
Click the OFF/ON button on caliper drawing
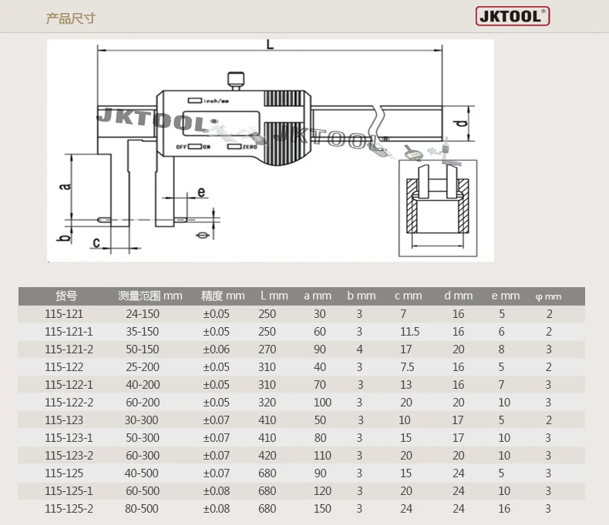coord(193,147)
